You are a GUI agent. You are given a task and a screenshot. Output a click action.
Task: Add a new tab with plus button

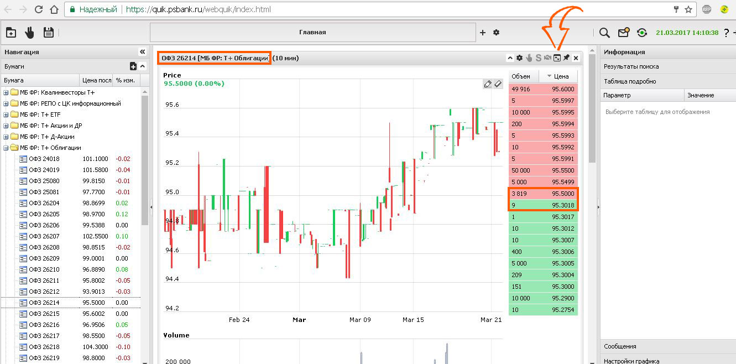click(x=482, y=33)
